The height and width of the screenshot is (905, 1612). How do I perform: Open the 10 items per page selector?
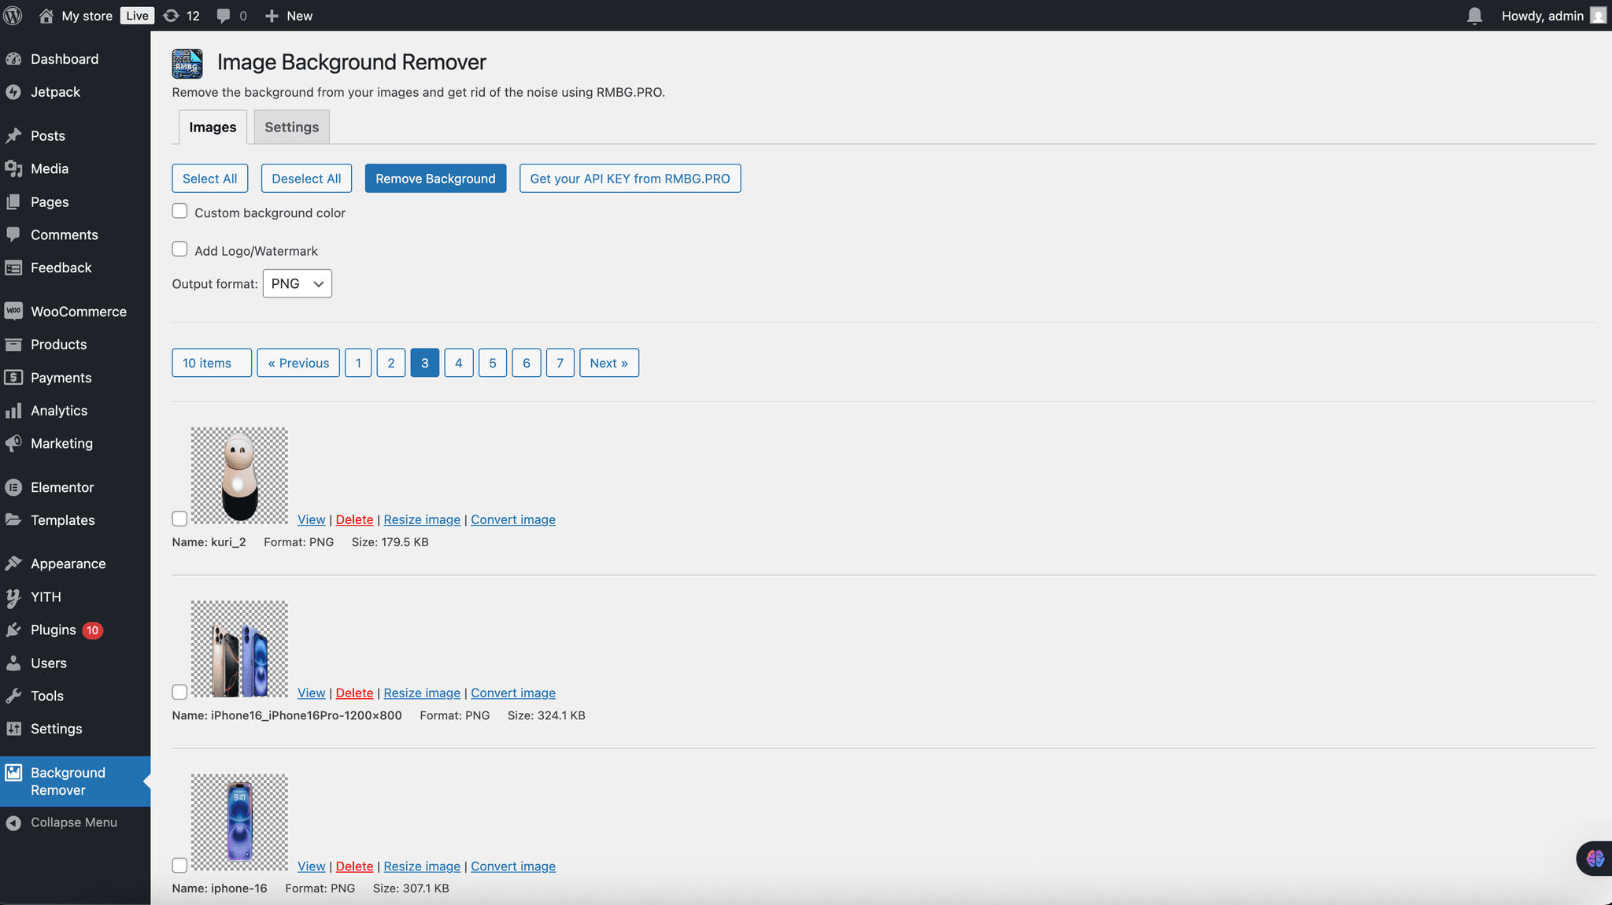211,363
